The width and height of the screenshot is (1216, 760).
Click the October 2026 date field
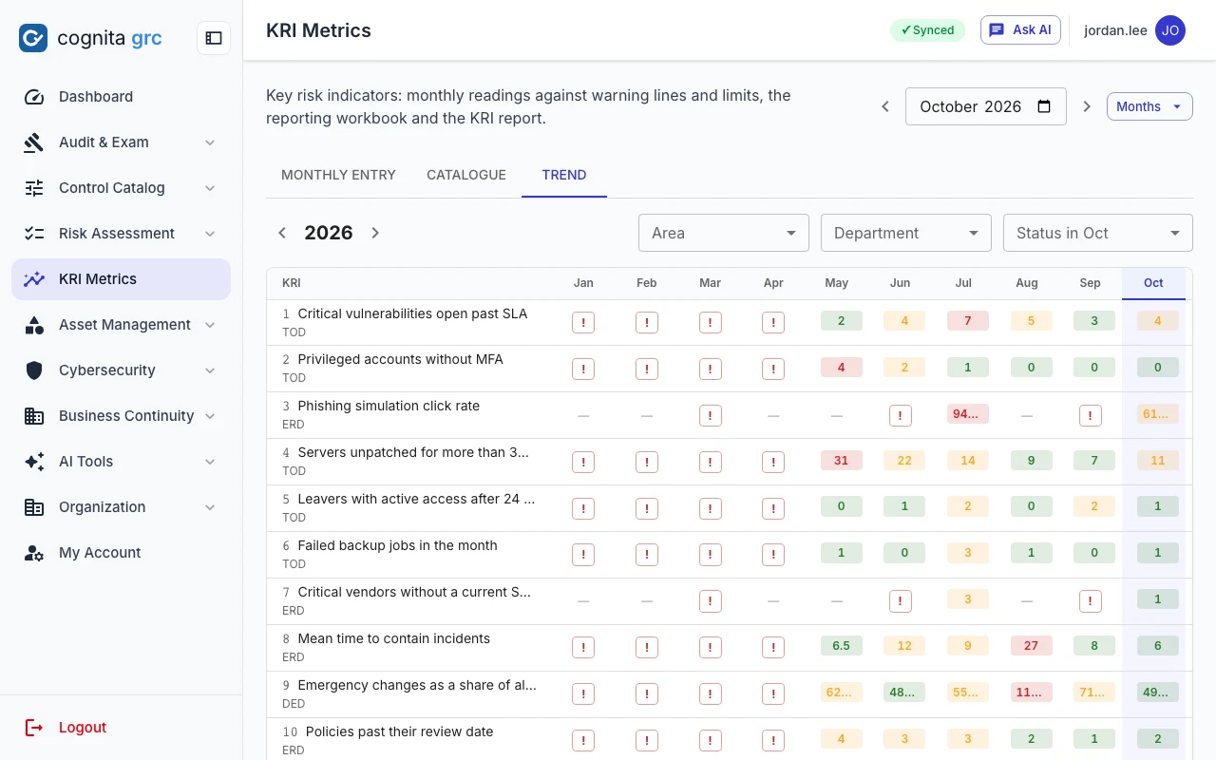click(x=986, y=106)
